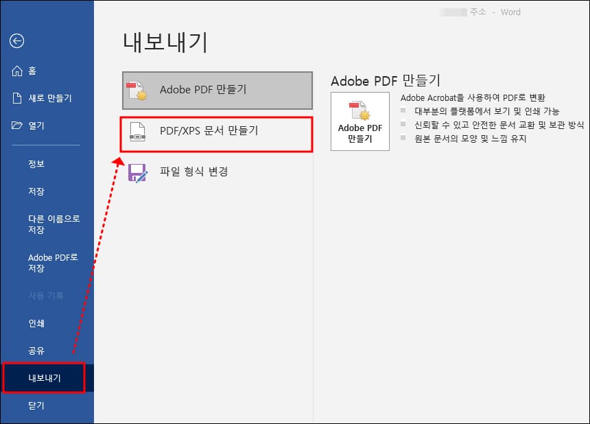Click the purple floppy disk file-type icon
Image resolution: width=590 pixels, height=424 pixels.
137,173
